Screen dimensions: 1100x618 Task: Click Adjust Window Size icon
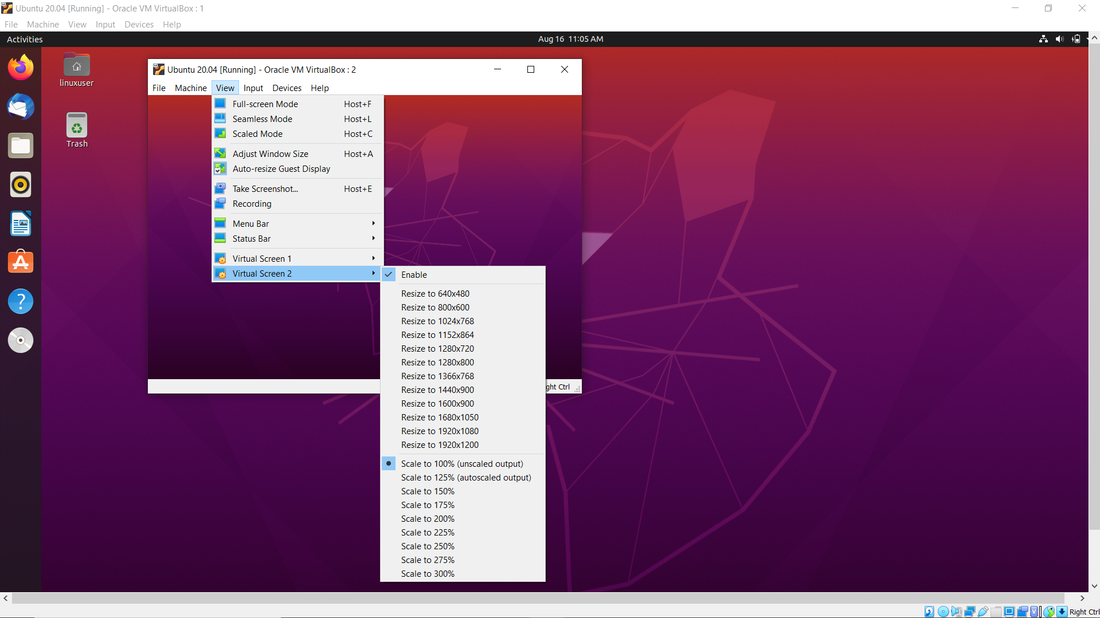(220, 153)
